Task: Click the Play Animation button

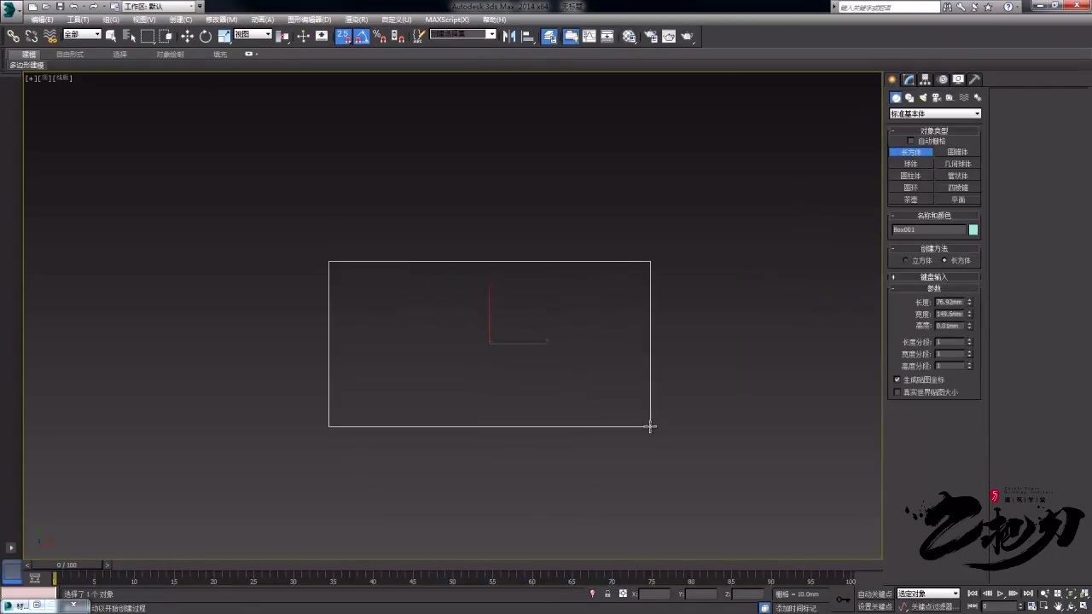Action: [1000, 594]
